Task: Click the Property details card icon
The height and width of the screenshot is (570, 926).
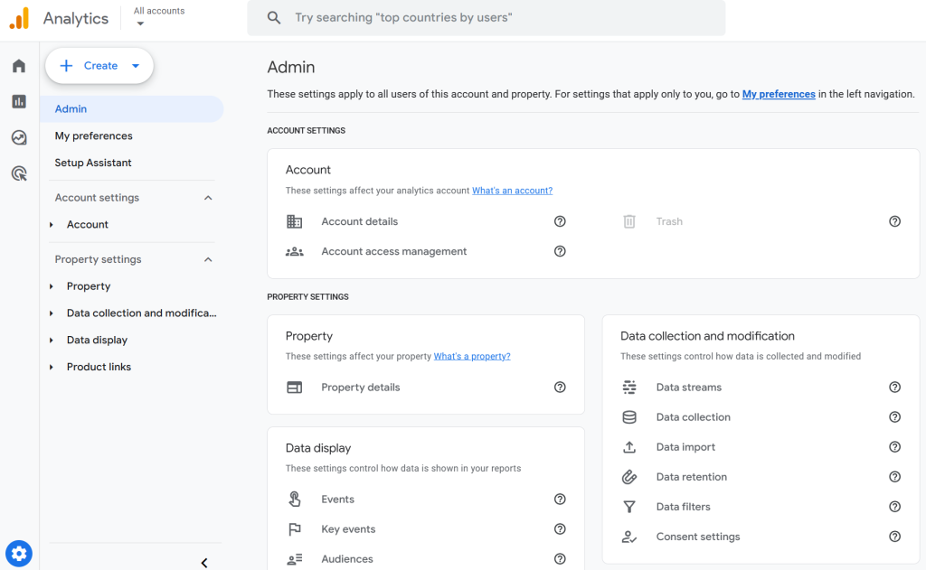Action: pos(294,388)
